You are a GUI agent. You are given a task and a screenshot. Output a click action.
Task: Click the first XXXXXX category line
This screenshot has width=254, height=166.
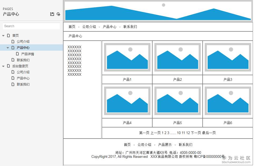tap(74, 47)
